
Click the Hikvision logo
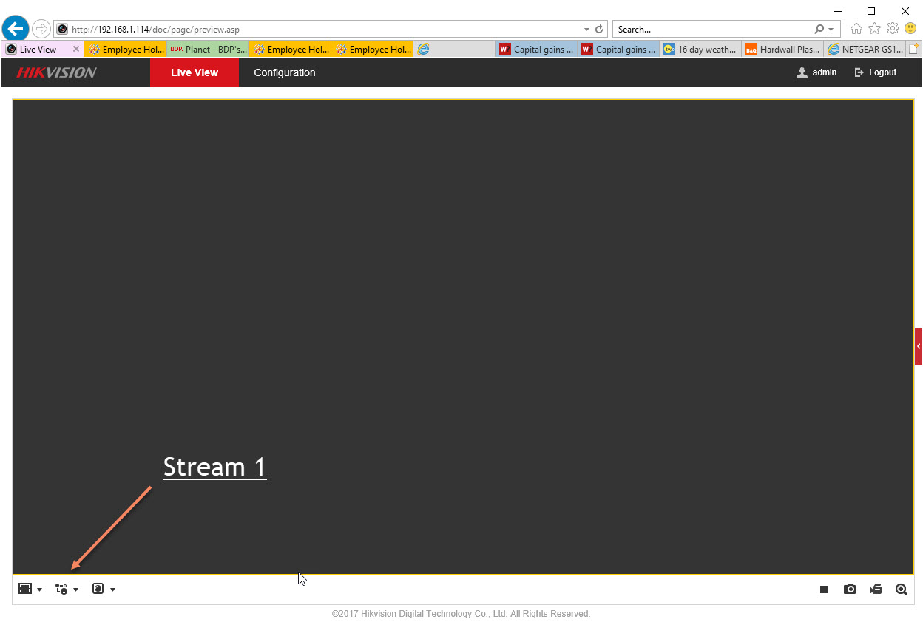pyautogui.click(x=57, y=72)
